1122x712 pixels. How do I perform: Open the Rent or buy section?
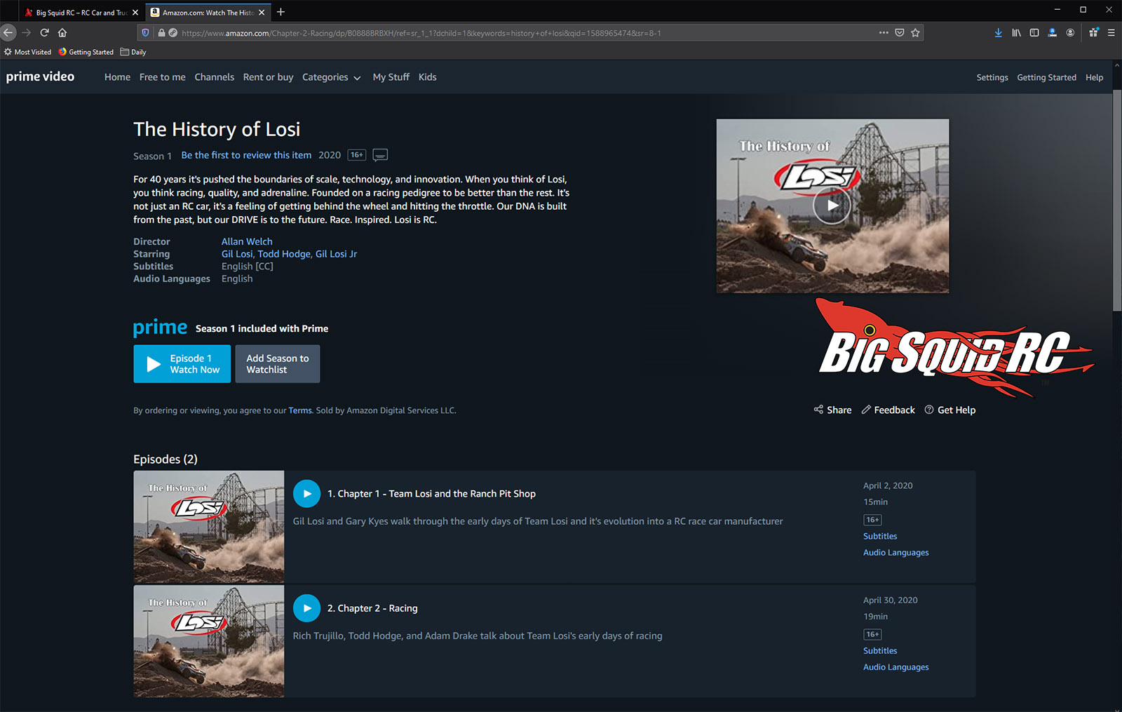[x=268, y=77]
